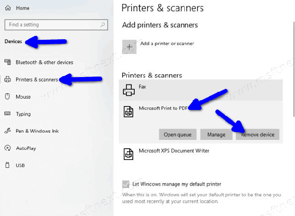Click the USB sidebar icon
This screenshot has width=295, height=216.
7,165
